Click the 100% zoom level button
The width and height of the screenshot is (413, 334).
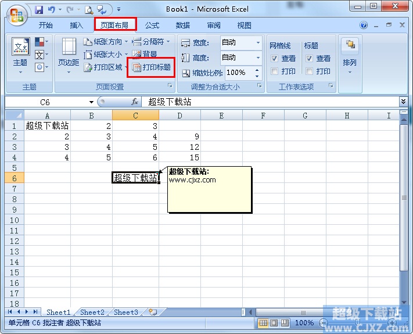click(304, 323)
